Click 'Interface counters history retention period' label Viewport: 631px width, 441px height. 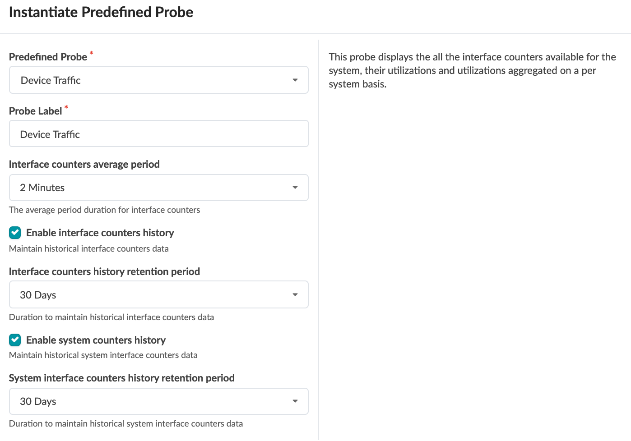tap(104, 271)
